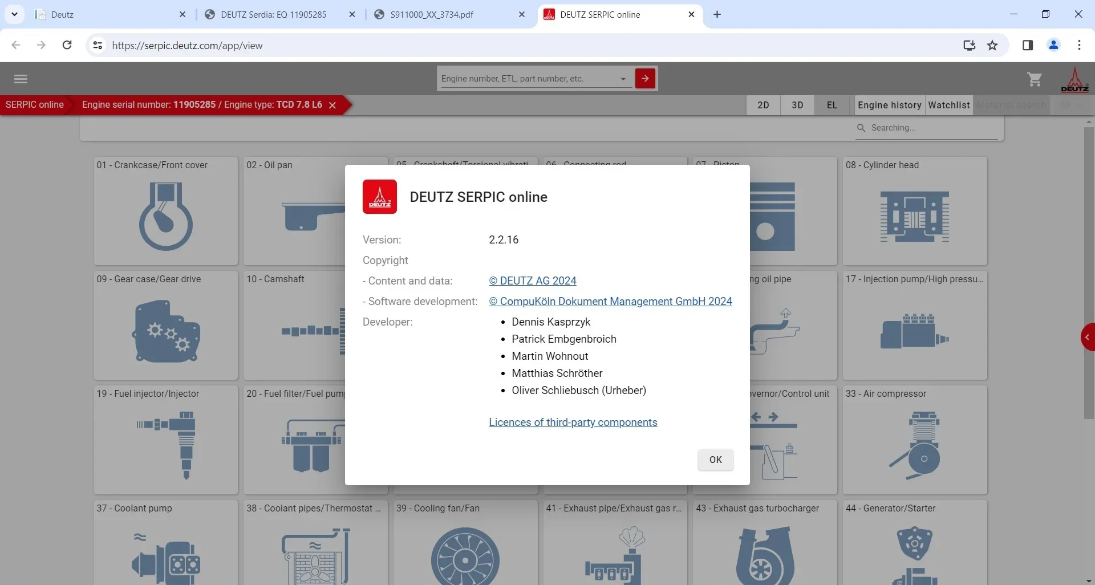
Task: Open Licences of third-party components link
Action: pyautogui.click(x=573, y=422)
